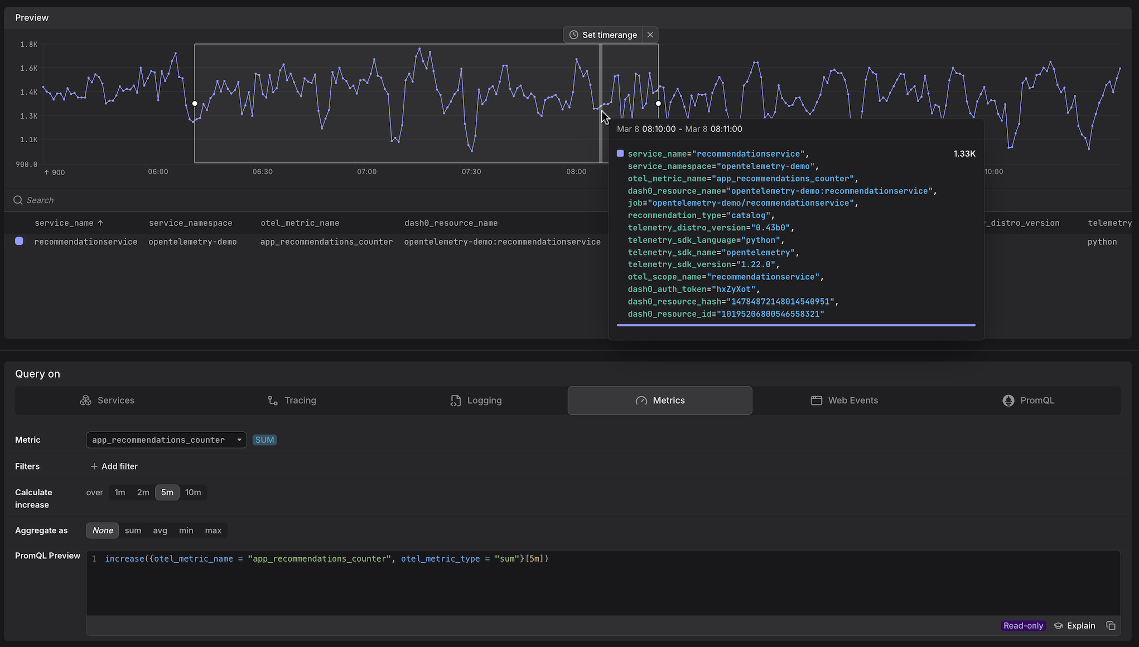Click Add filter button

[x=114, y=466]
